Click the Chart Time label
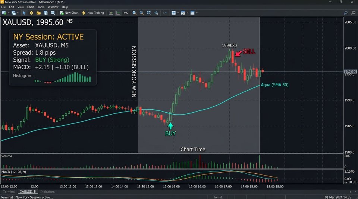Viewport: 358px width, 199px height. click(x=193, y=150)
